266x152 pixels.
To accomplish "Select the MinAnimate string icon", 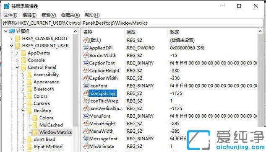I will pos(86,146).
